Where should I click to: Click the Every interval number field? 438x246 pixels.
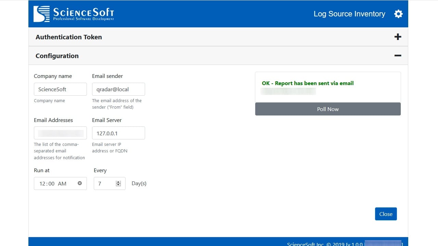(105, 183)
